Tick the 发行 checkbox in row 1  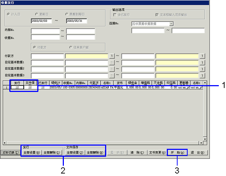coord(17,87)
